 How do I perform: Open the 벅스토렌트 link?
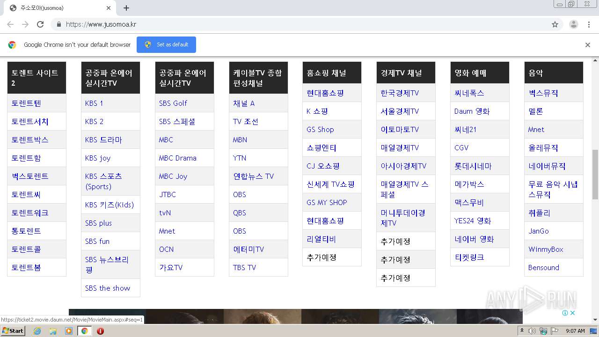pyautogui.click(x=30, y=176)
